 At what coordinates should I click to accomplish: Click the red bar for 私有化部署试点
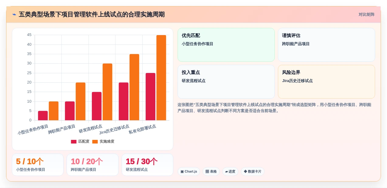pyautogui.click(x=150, y=97)
